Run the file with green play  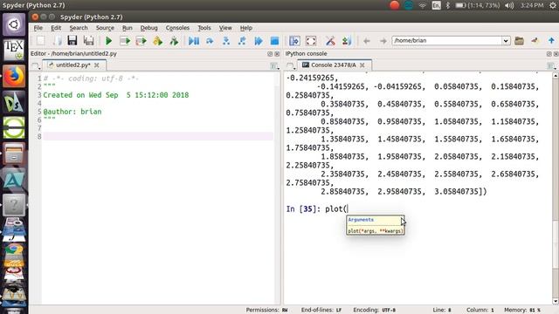point(108,41)
